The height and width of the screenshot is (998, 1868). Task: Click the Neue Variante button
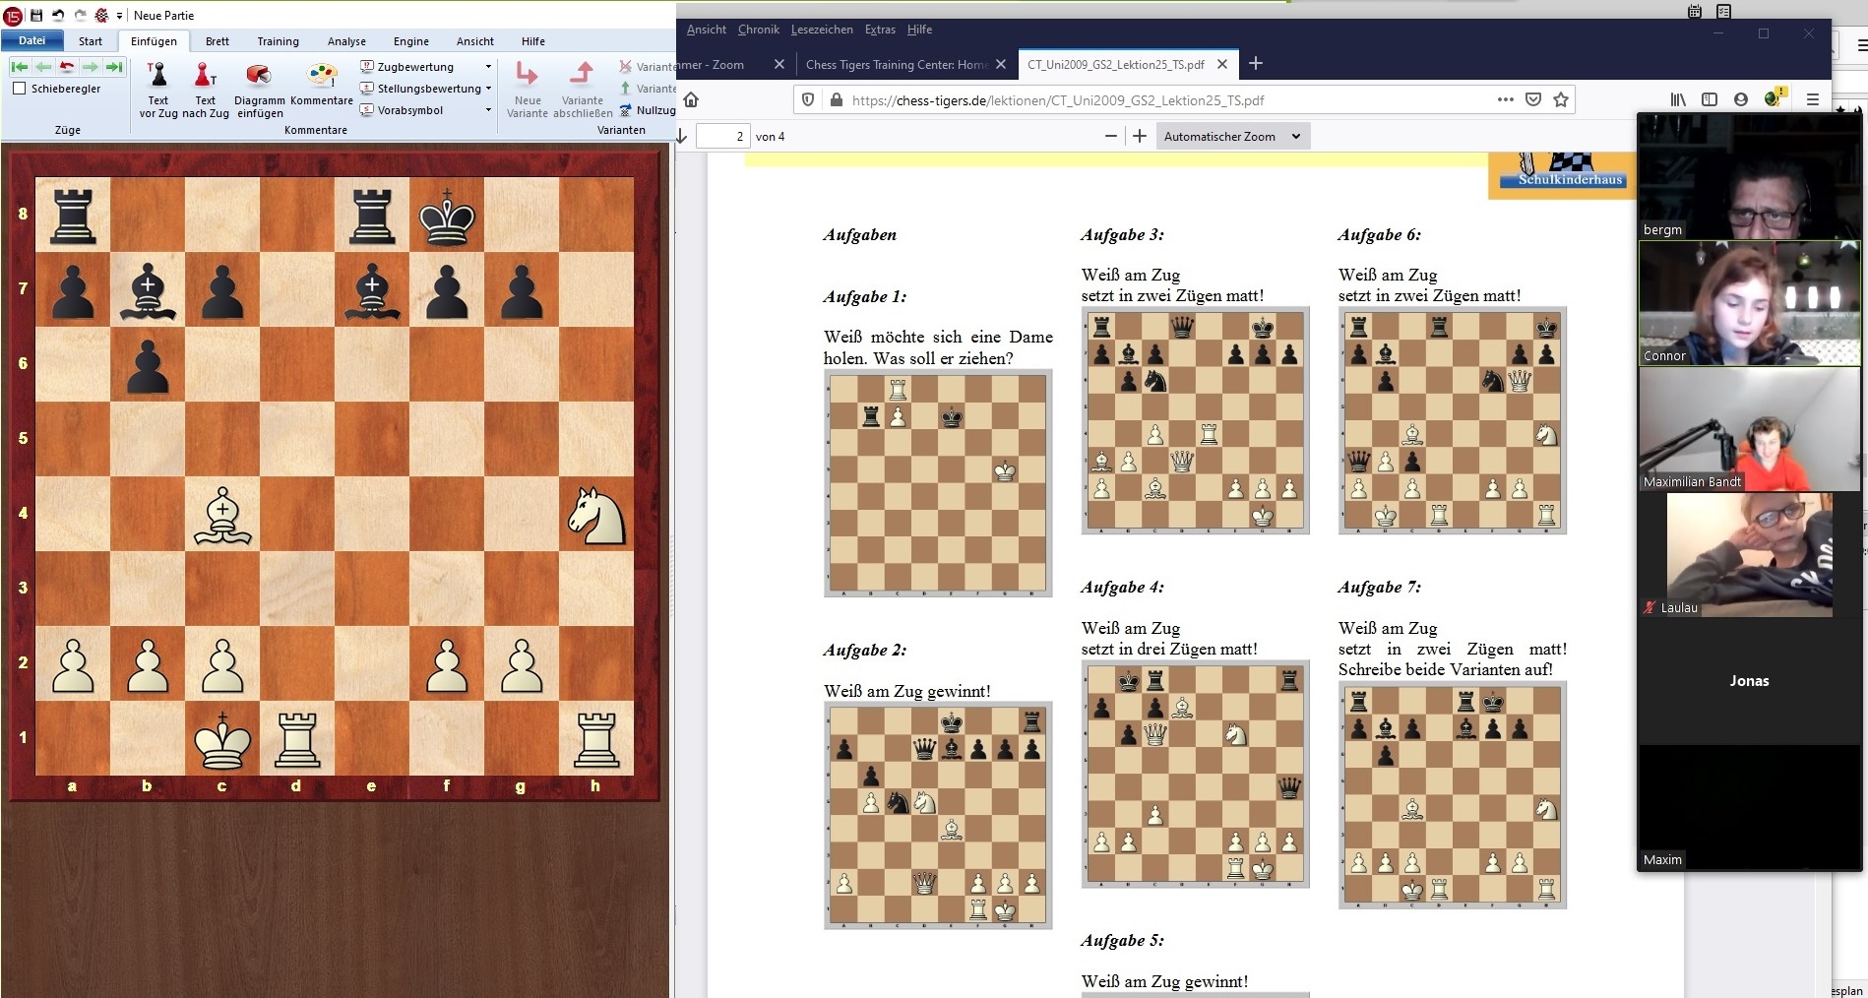point(528,89)
